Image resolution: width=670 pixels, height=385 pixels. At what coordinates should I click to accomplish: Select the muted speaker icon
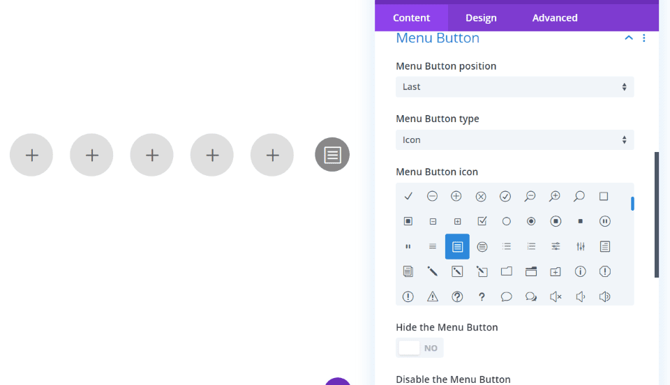click(556, 296)
